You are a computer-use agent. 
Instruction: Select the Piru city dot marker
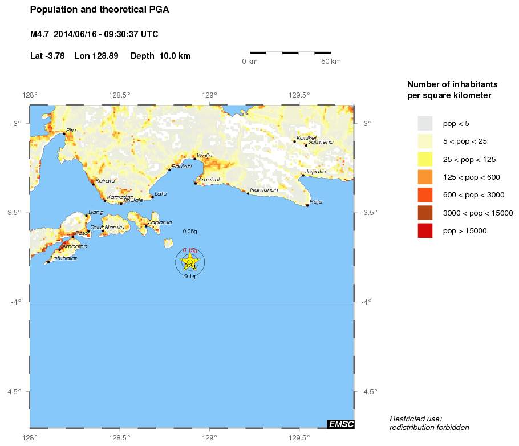[64, 134]
